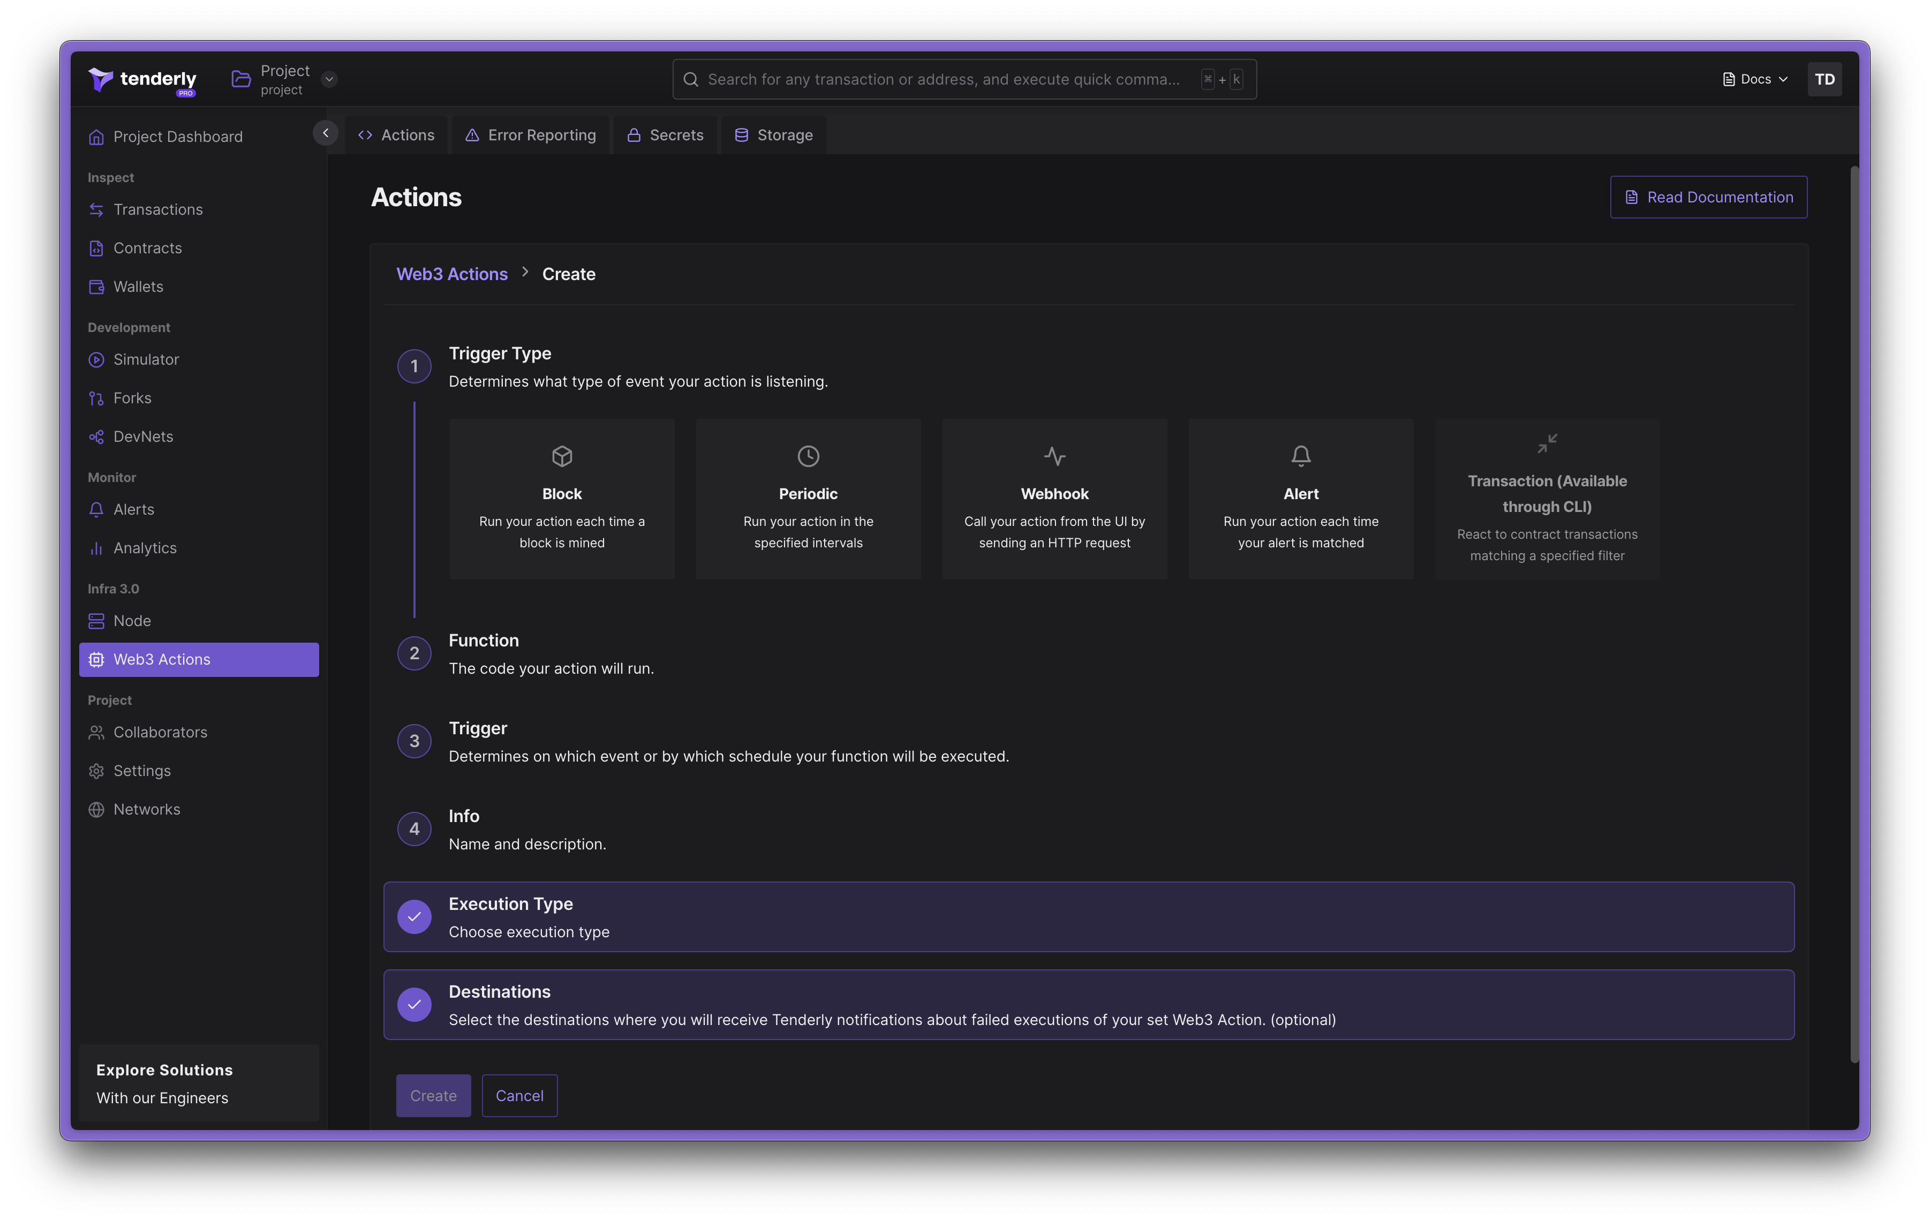Image resolution: width=1930 pixels, height=1220 pixels.
Task: Click the Secrets lock icon
Action: point(634,135)
